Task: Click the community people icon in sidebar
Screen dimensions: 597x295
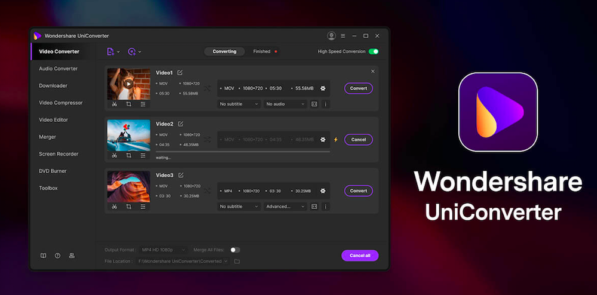Action: click(72, 256)
